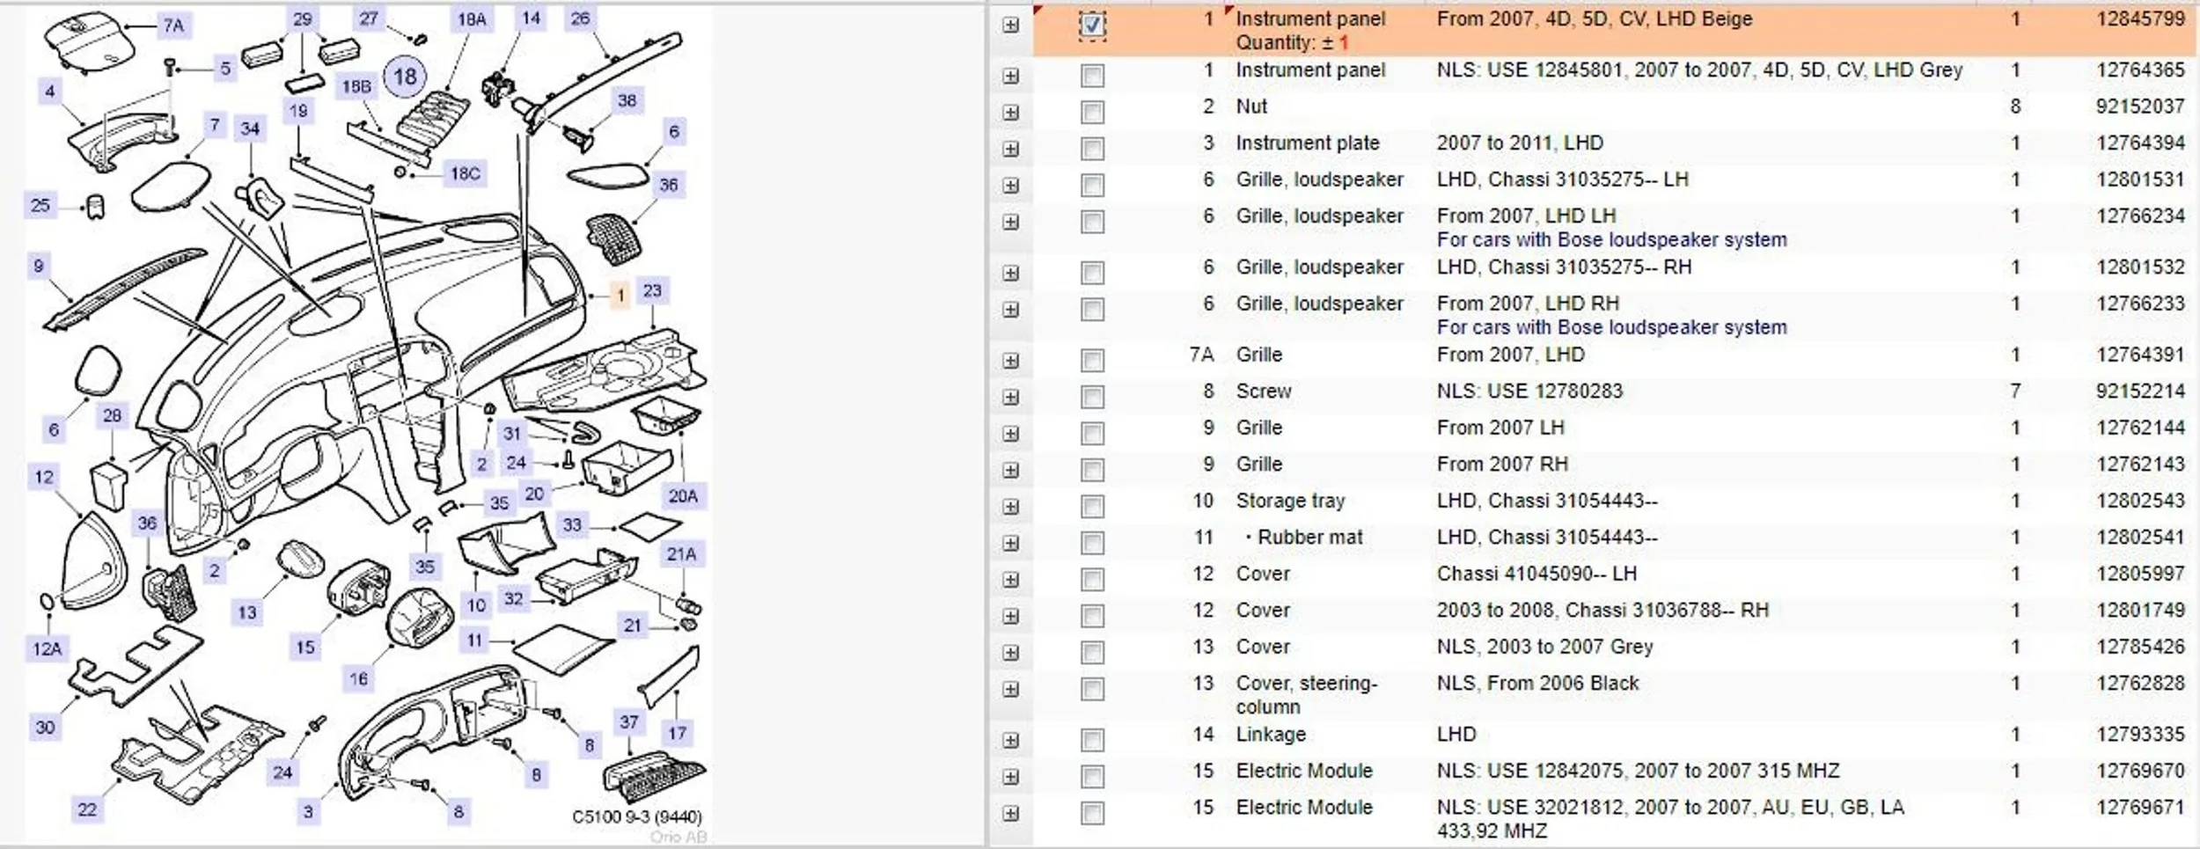
Task: Choose callout 33 in the diagram
Action: point(572,524)
